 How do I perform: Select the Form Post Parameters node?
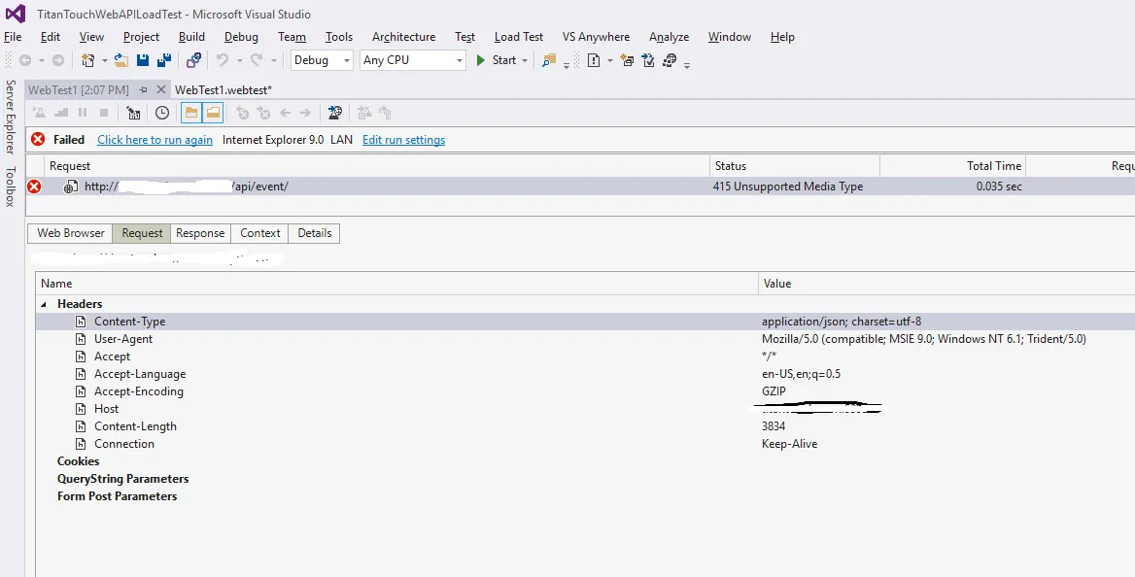click(118, 496)
